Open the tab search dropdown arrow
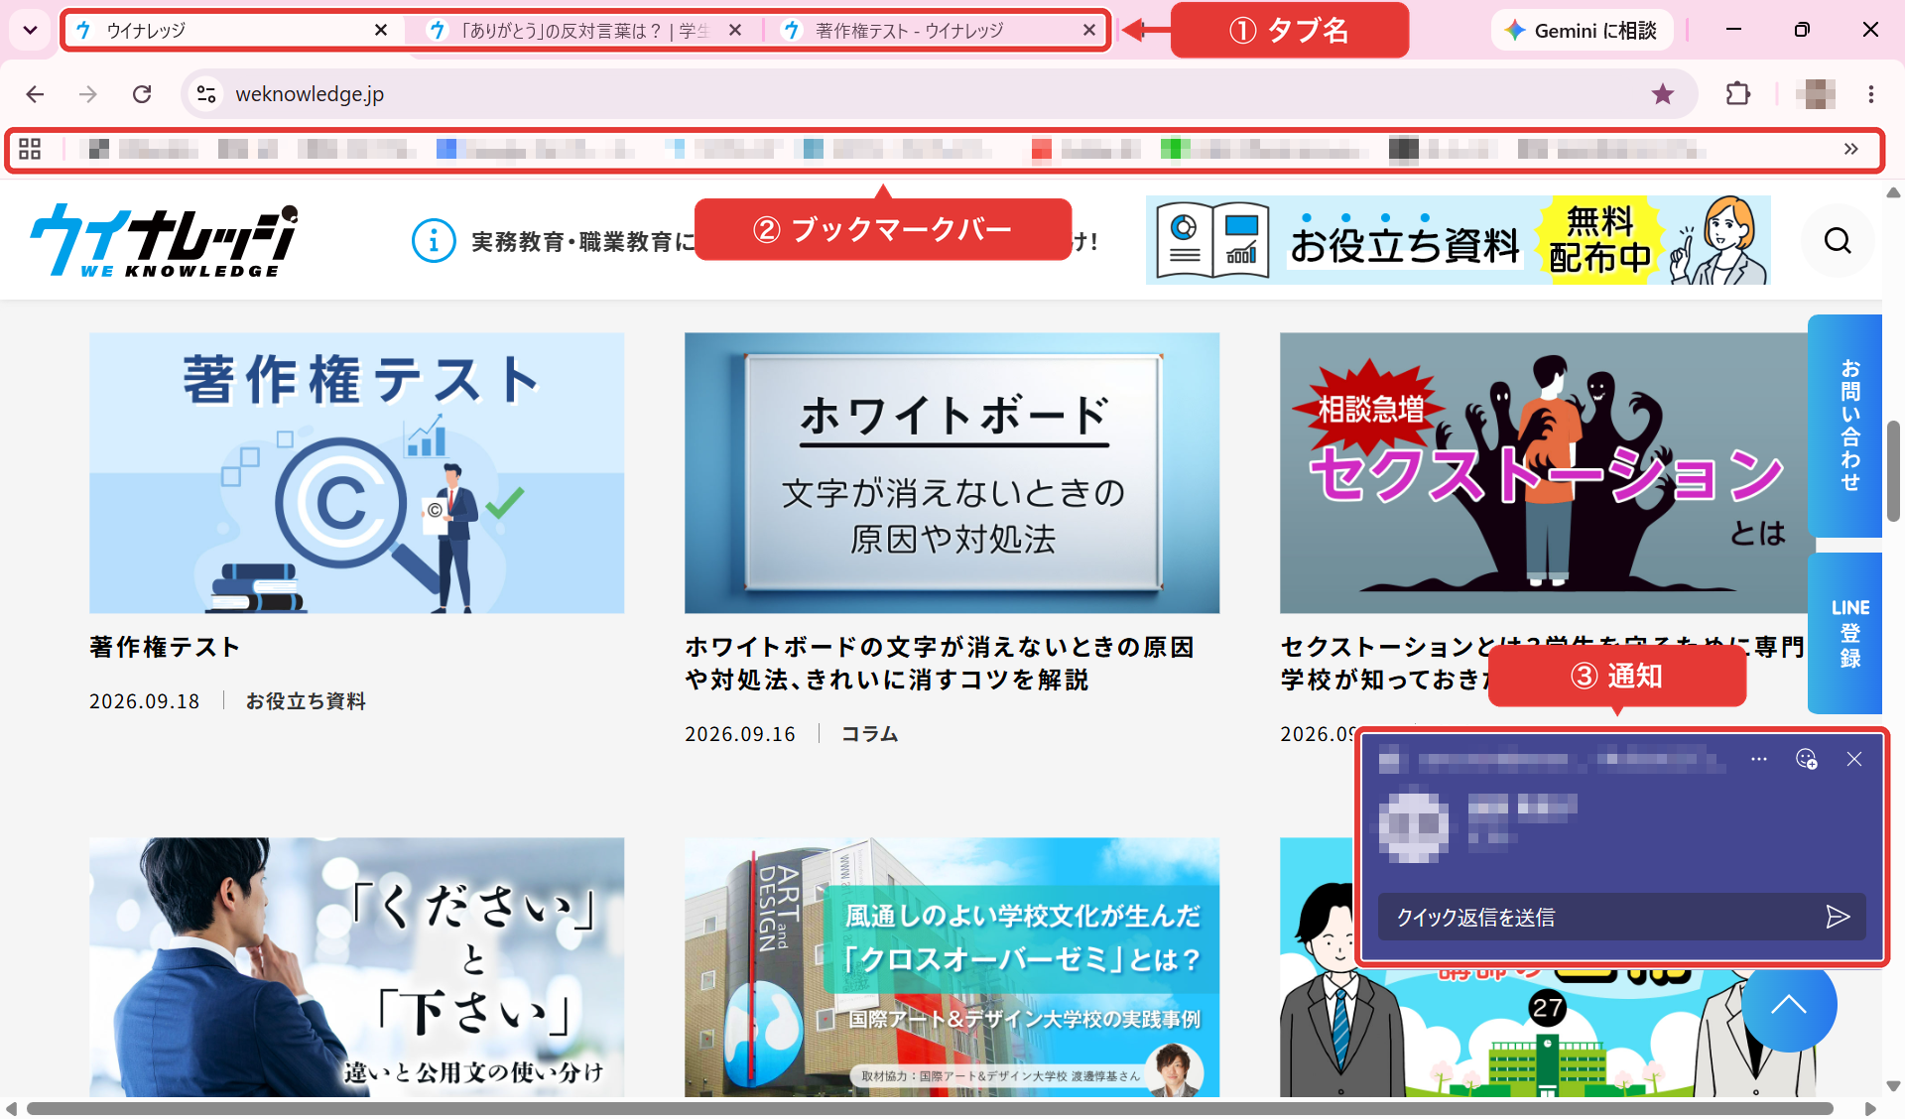Viewport: 1905px width, 1119px height. click(30, 30)
